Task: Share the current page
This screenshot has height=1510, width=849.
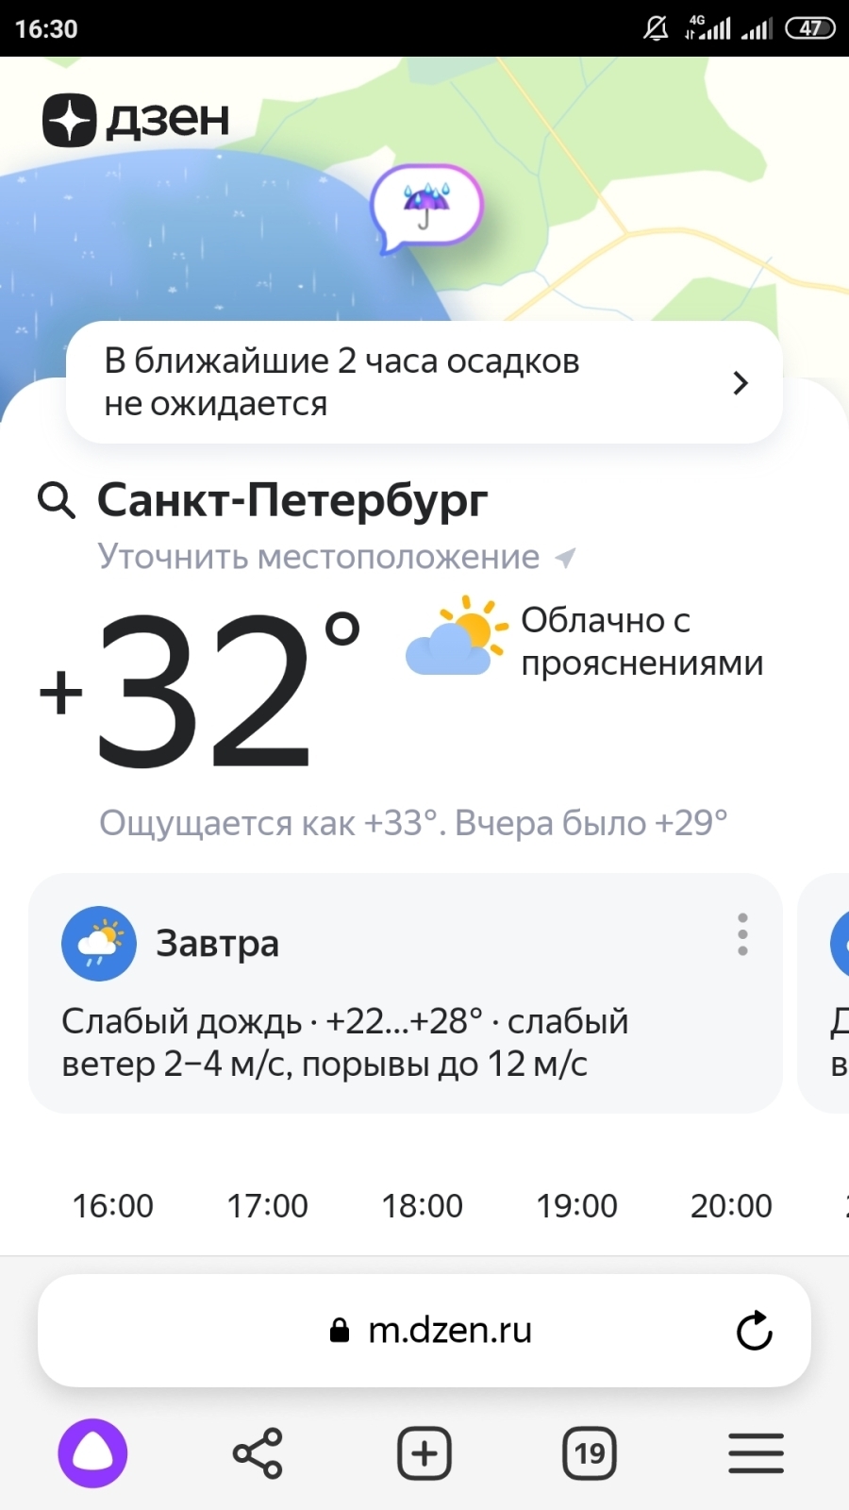Action: point(258,1453)
